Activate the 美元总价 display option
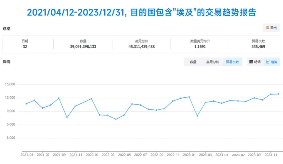 coord(213,62)
